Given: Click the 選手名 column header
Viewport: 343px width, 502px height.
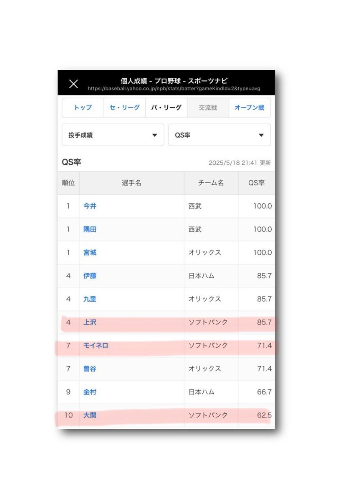Looking at the screenshot, I should pos(131,183).
